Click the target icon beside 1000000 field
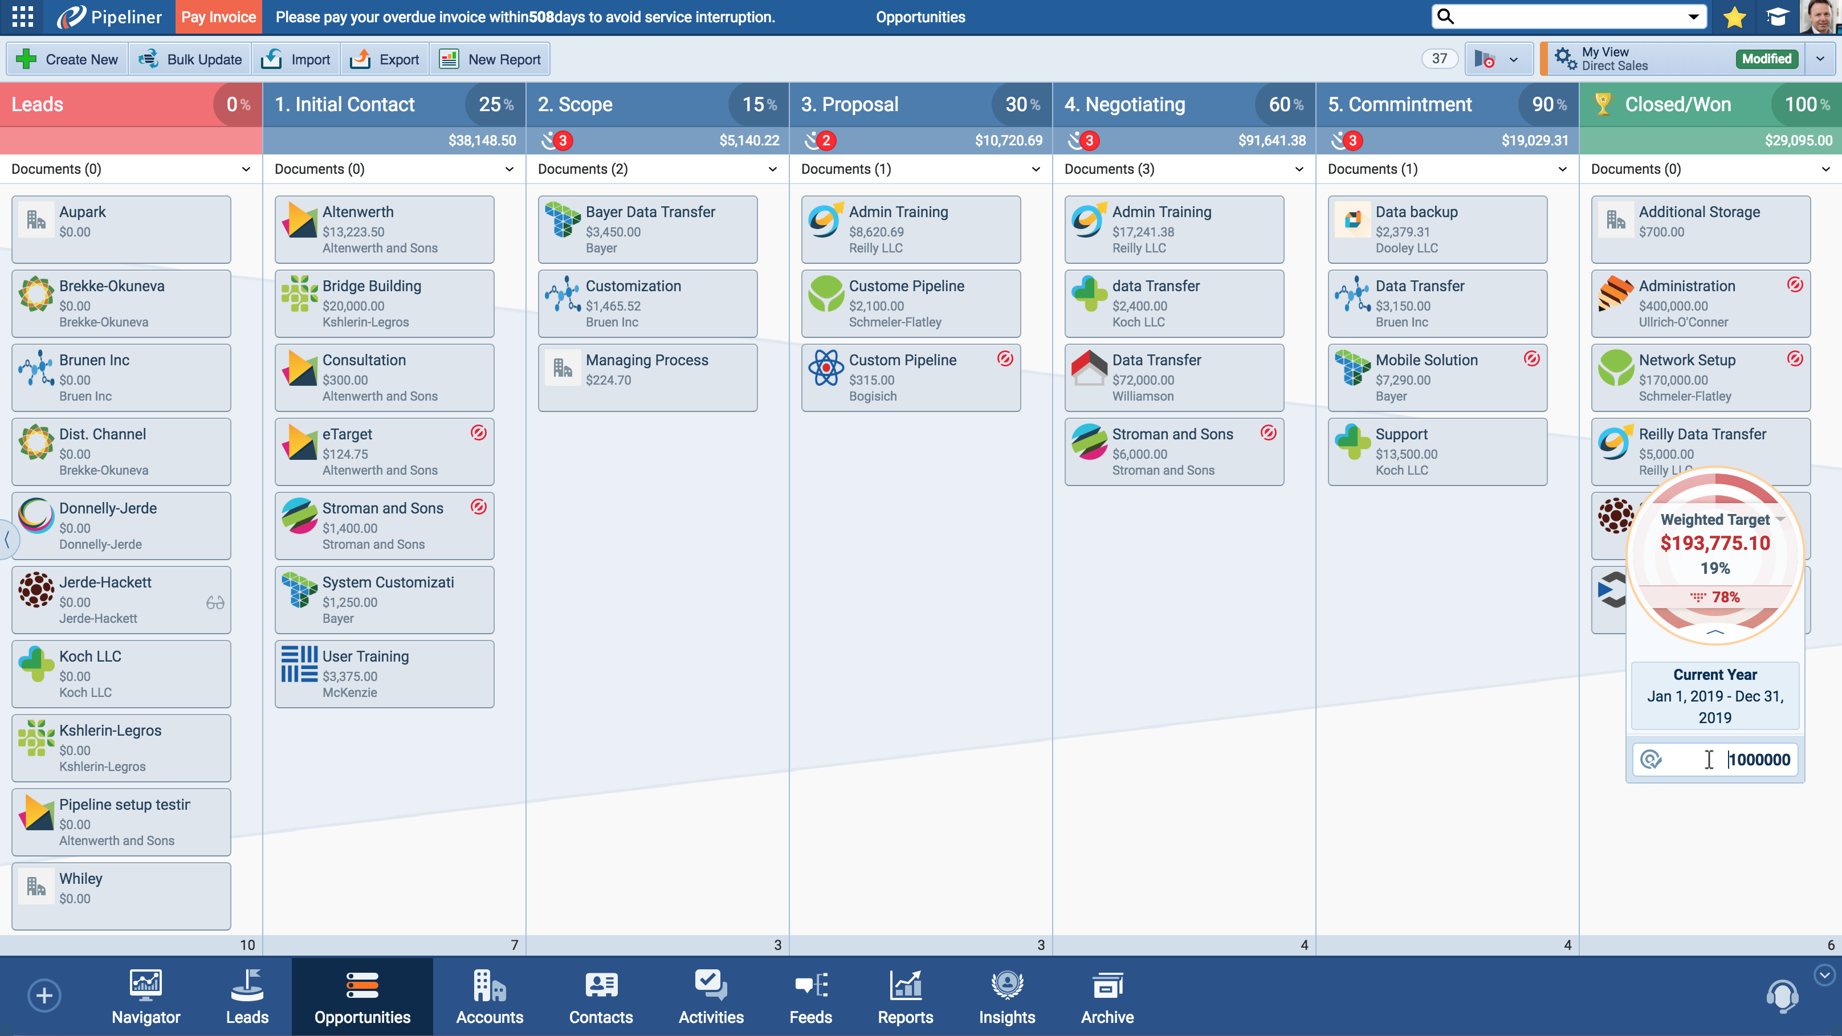This screenshot has width=1842, height=1036. point(1651,759)
